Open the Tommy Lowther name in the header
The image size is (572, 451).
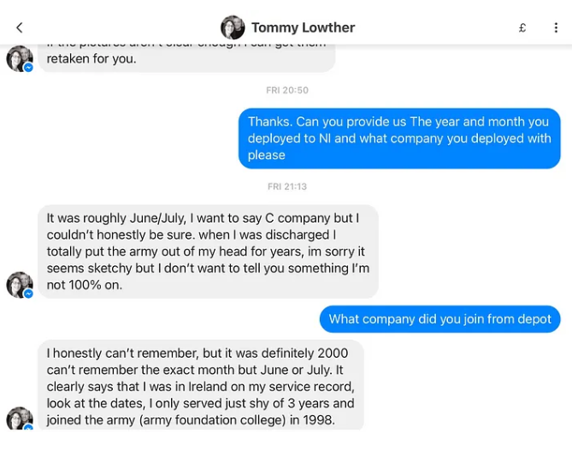[303, 27]
